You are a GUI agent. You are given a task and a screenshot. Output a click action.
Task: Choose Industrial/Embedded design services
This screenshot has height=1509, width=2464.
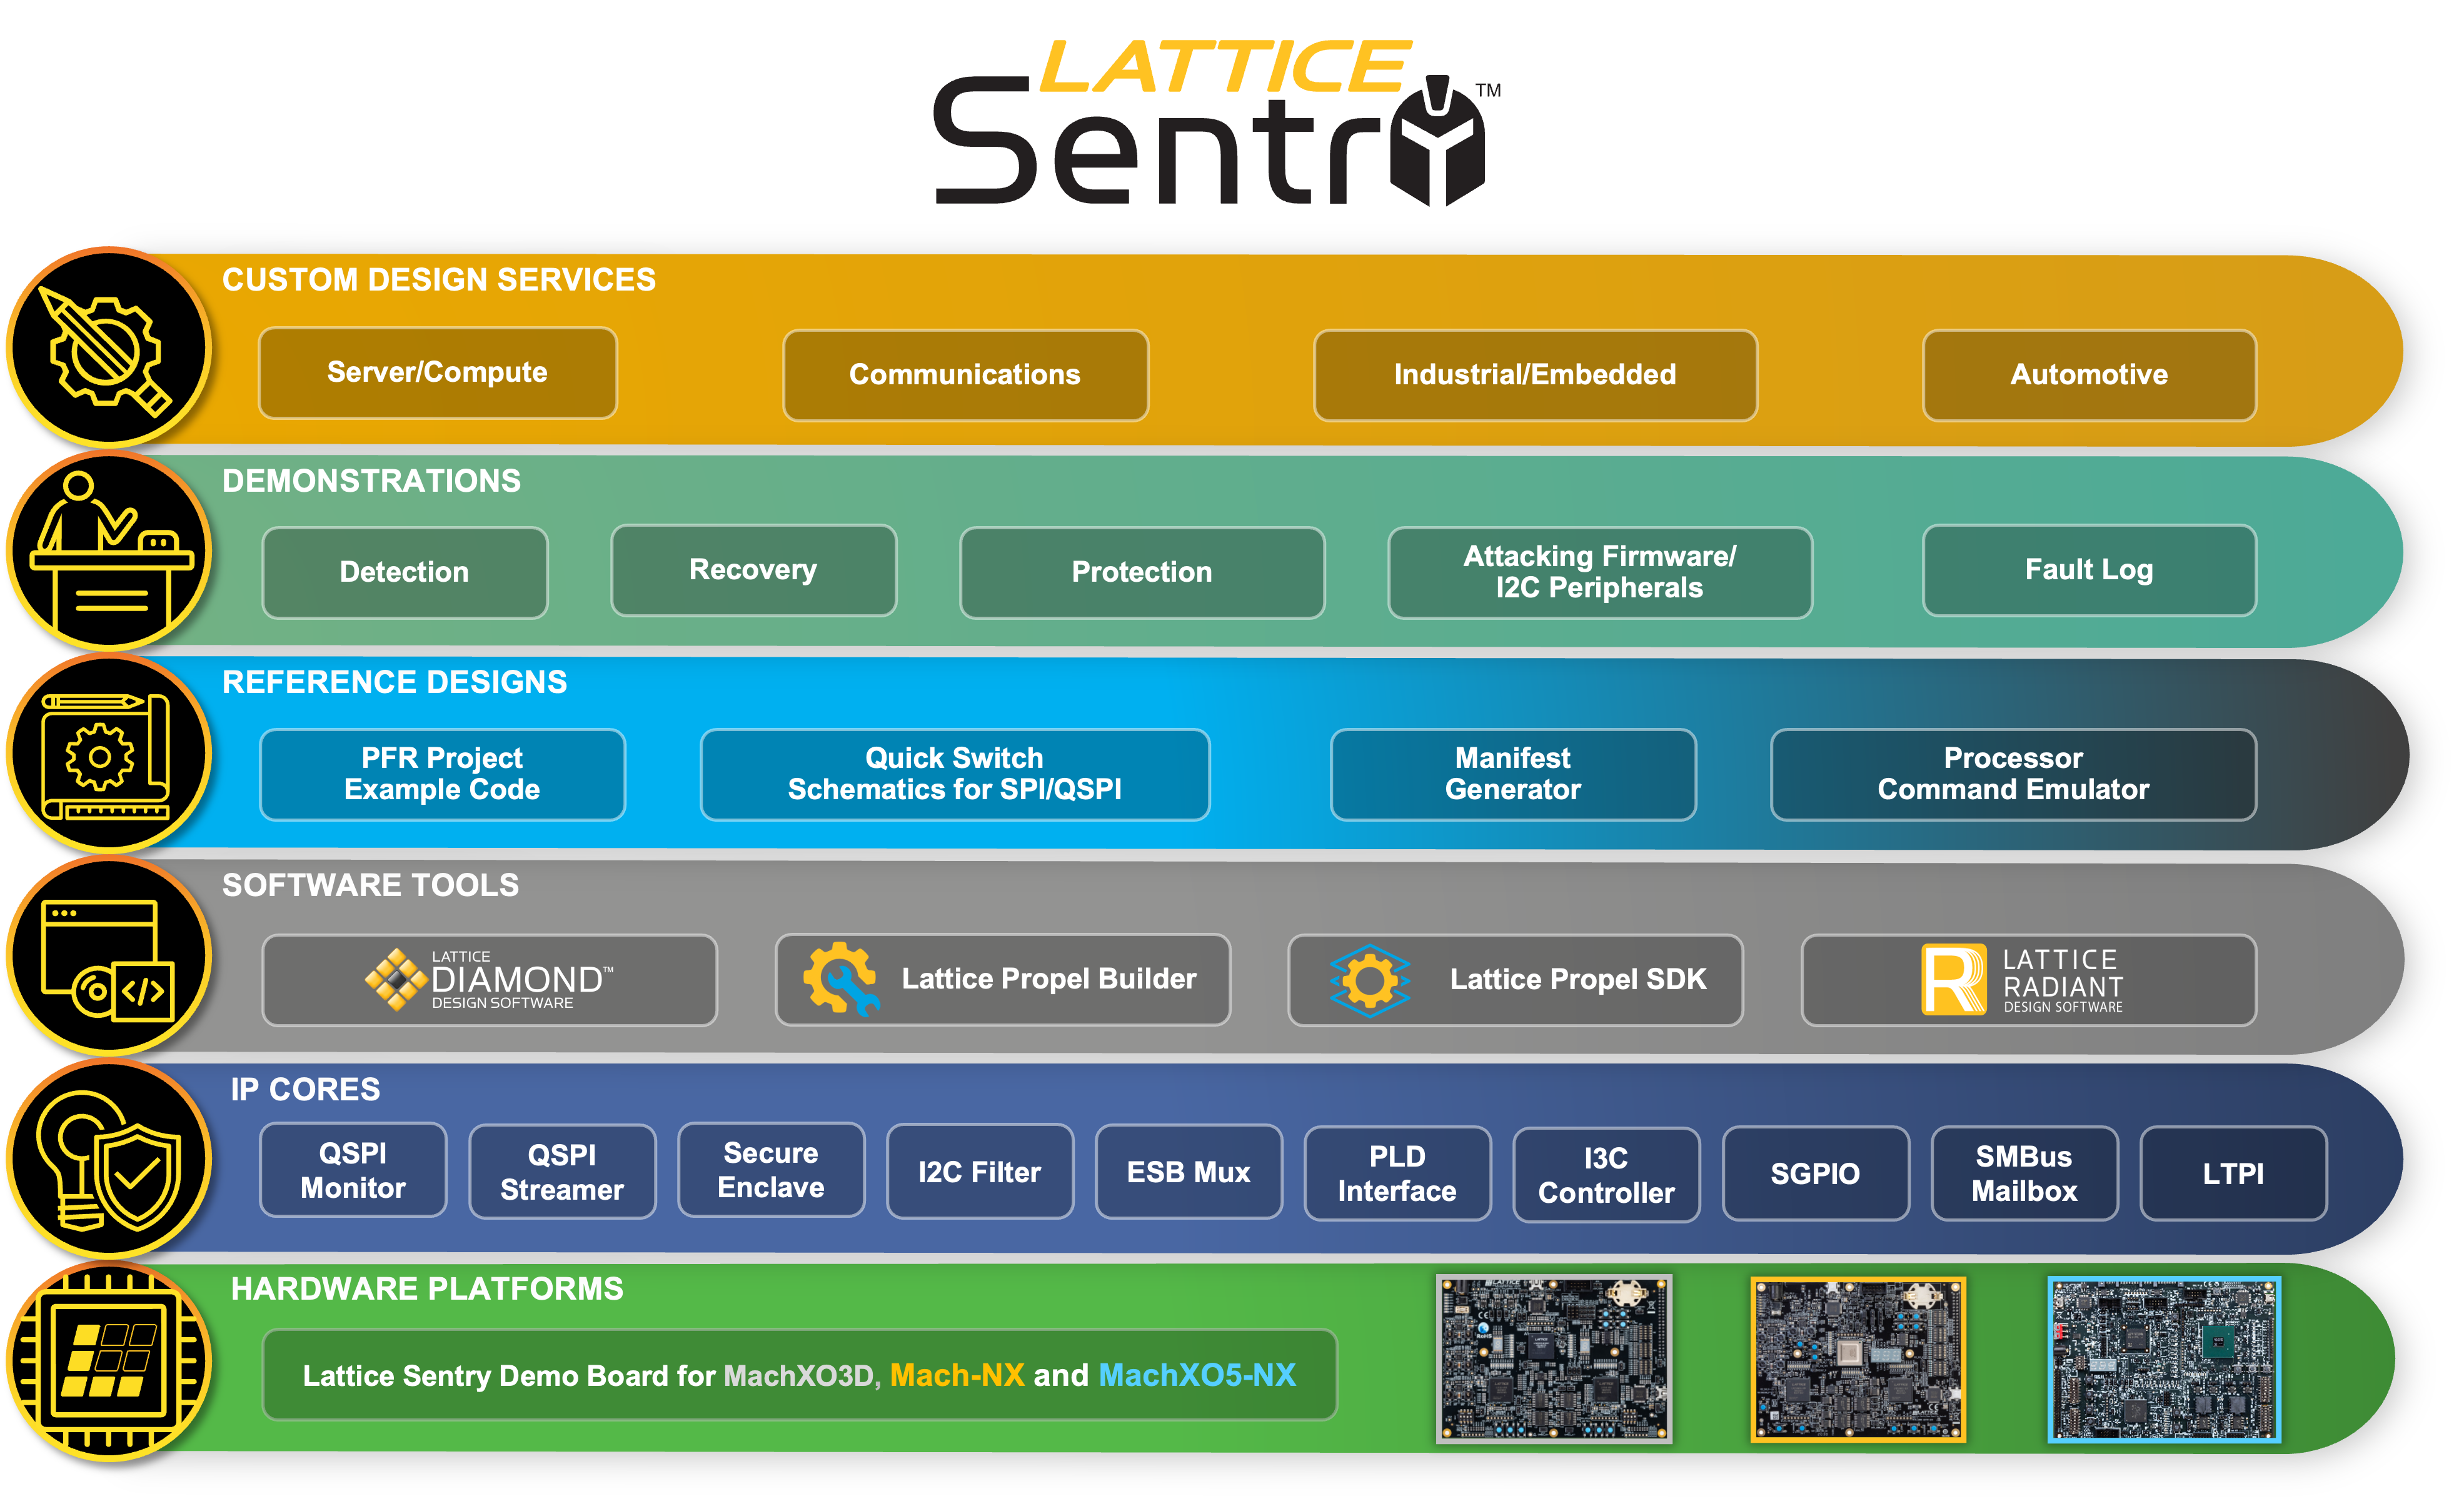[x=1535, y=375]
